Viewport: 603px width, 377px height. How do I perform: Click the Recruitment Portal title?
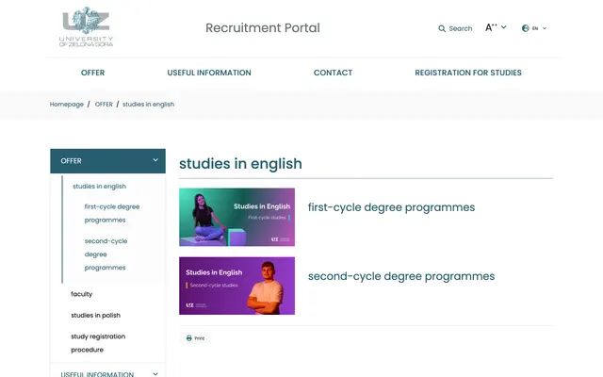coord(263,27)
